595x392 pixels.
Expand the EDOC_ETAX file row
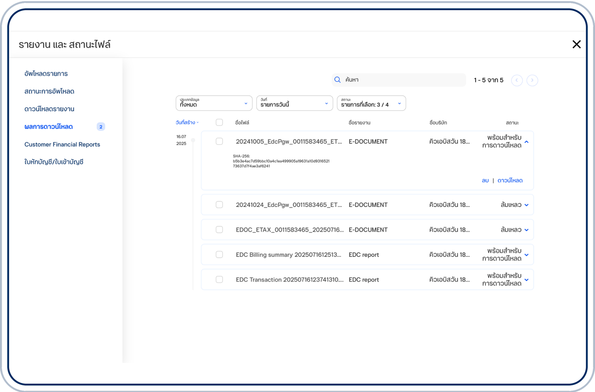pos(526,230)
